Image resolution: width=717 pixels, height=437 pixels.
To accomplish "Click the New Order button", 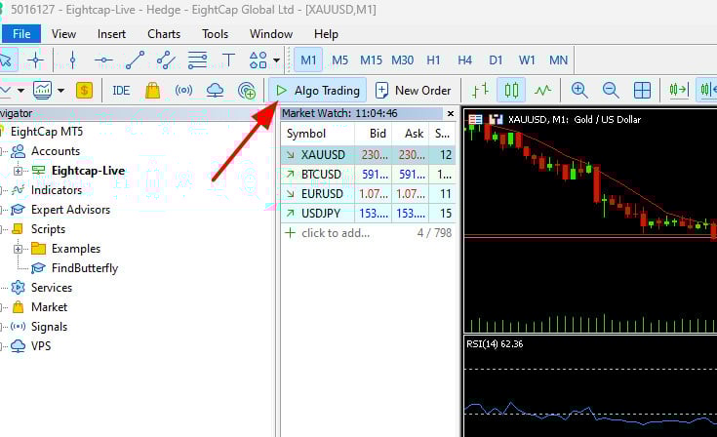I will point(412,91).
